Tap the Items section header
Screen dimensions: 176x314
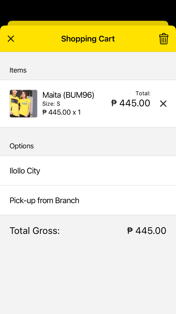(x=18, y=70)
